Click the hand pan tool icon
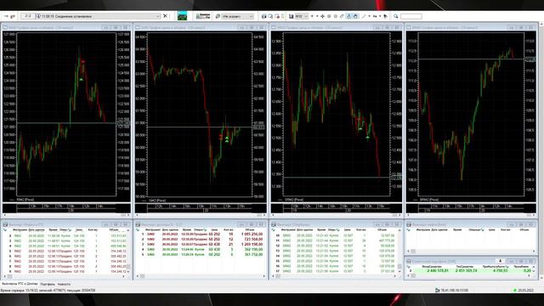Image resolution: width=544 pixels, height=306 pixels. [355, 16]
